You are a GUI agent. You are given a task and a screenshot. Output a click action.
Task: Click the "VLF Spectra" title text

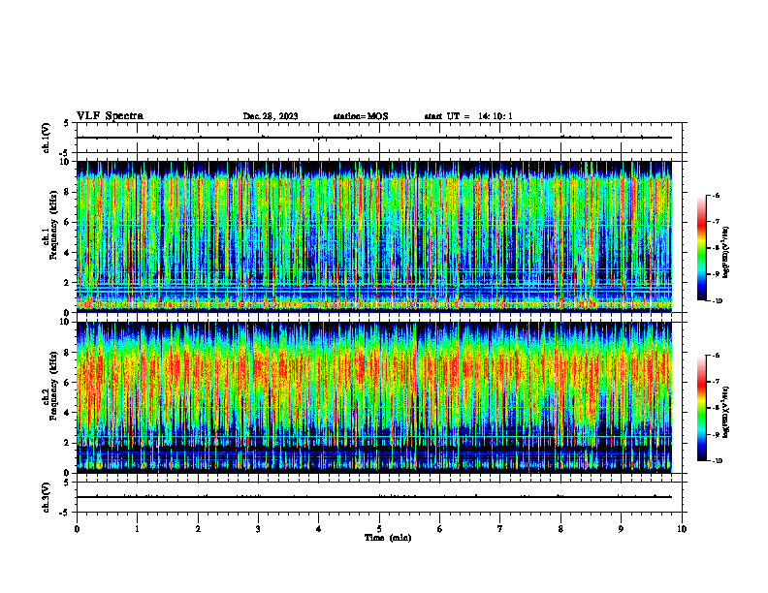pyautogui.click(x=110, y=116)
